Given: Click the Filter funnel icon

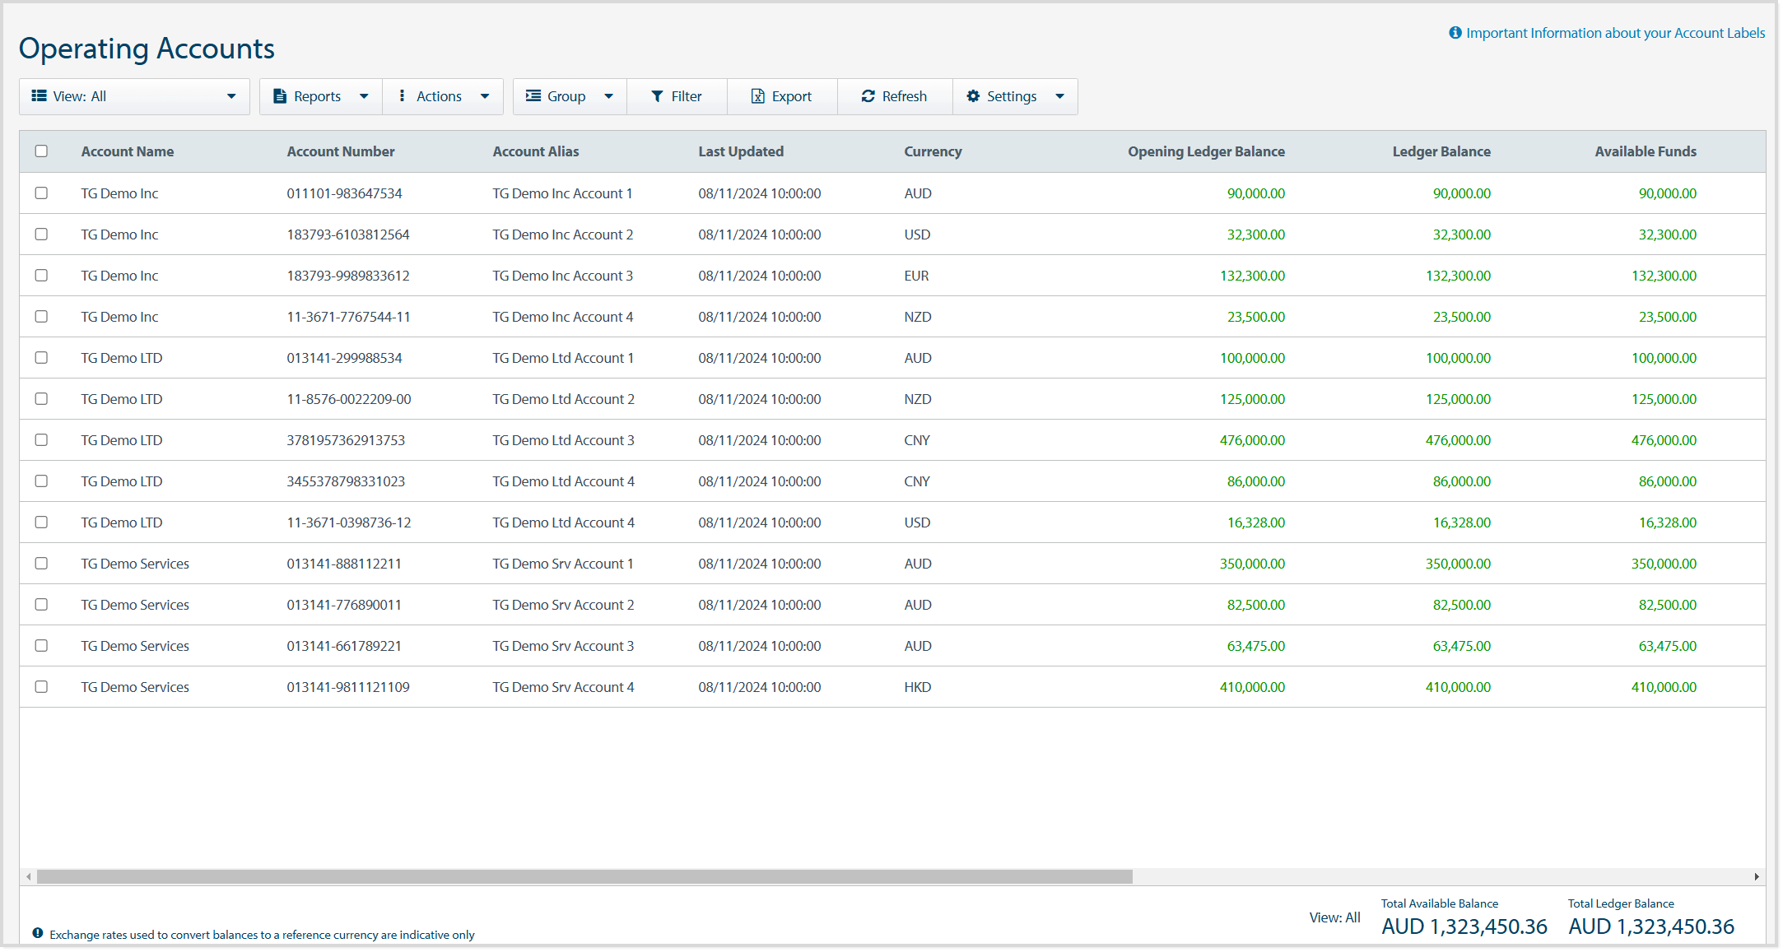Looking at the screenshot, I should [657, 96].
